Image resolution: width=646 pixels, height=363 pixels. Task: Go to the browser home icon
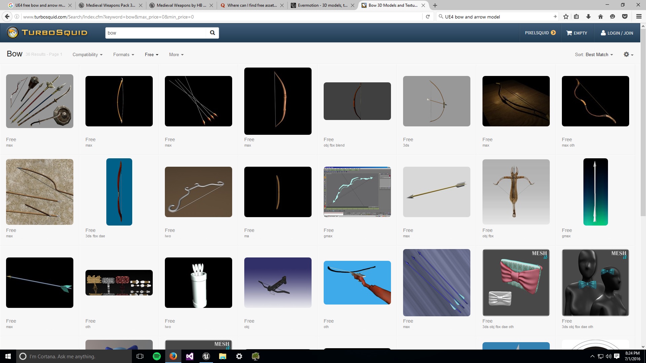tap(601, 16)
